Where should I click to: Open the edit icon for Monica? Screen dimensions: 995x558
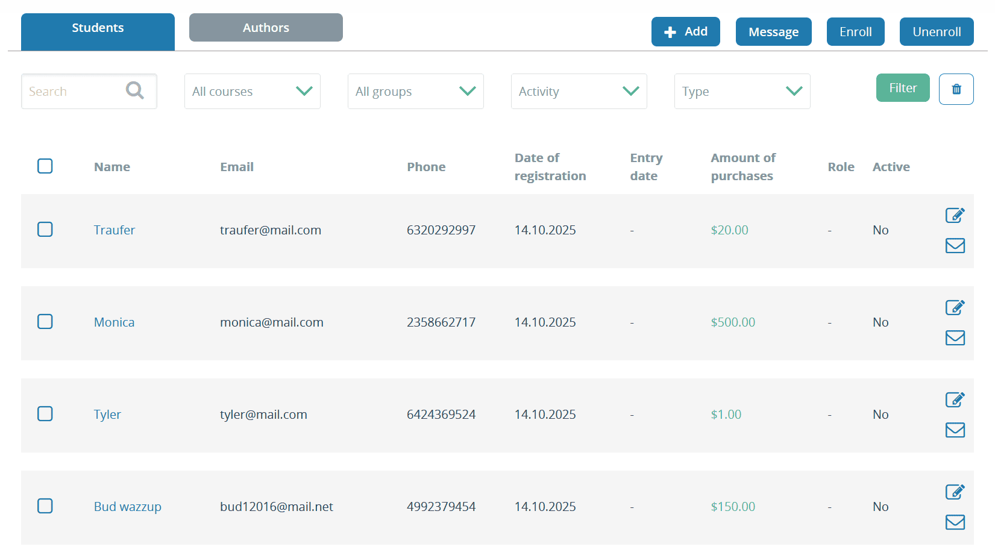955,307
